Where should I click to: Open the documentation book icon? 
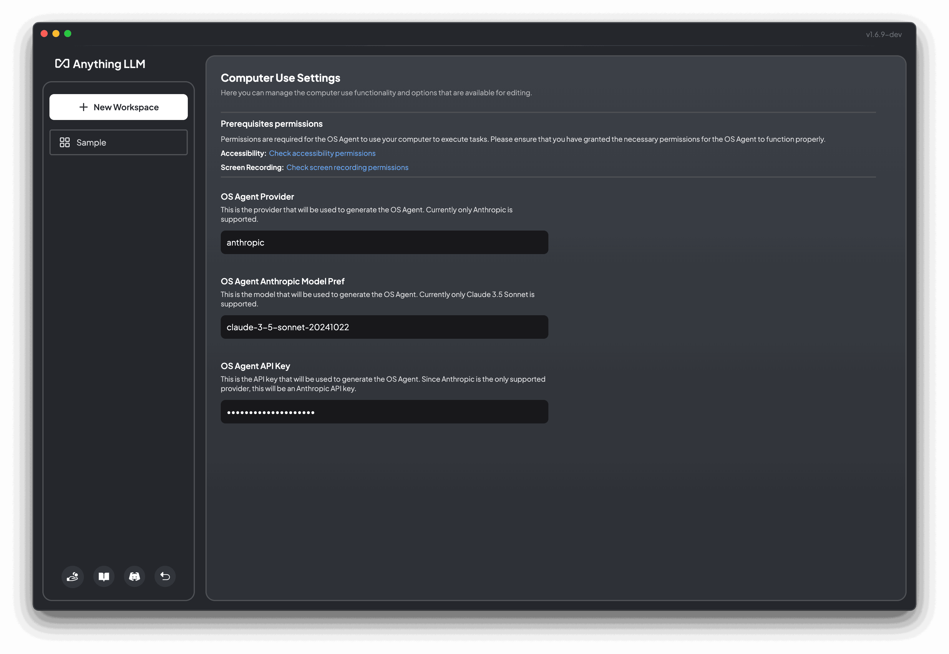pos(104,577)
